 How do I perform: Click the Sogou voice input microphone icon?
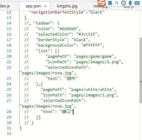(130, 3)
